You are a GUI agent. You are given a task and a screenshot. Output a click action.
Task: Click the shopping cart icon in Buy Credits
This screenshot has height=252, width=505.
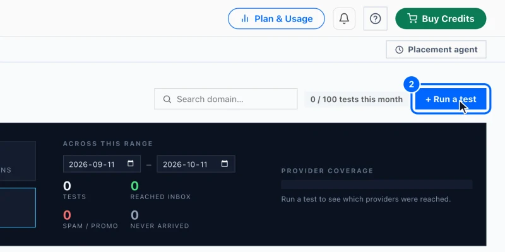pyautogui.click(x=412, y=18)
